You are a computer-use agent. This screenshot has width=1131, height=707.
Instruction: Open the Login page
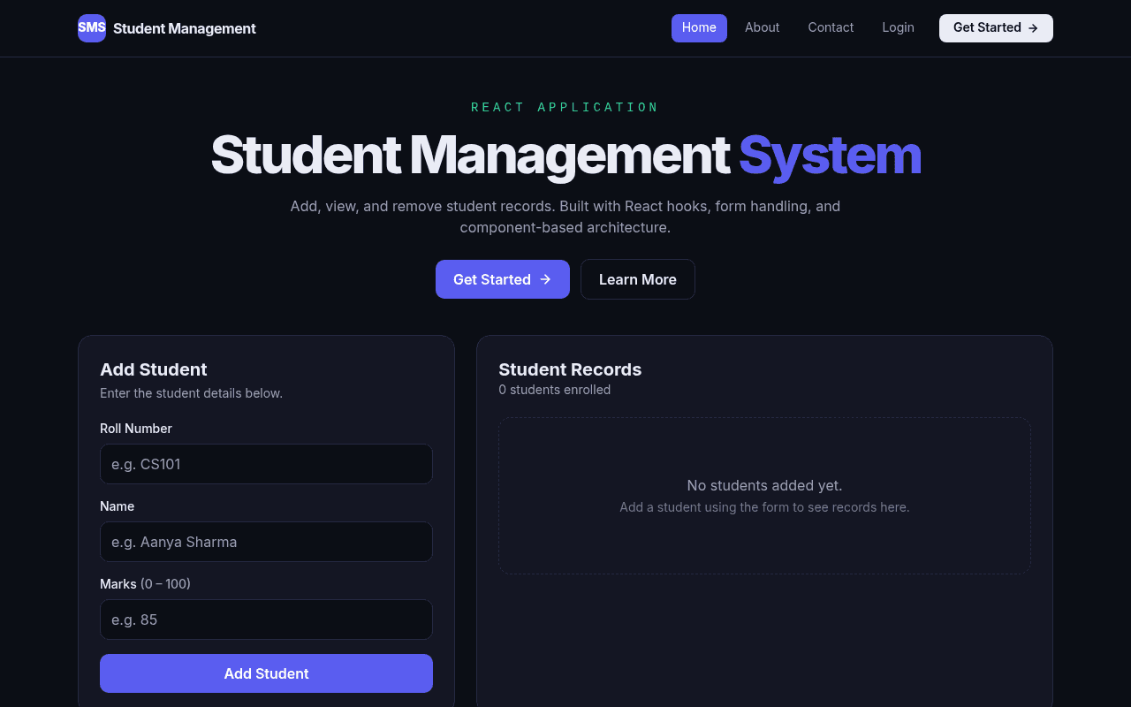[898, 27]
